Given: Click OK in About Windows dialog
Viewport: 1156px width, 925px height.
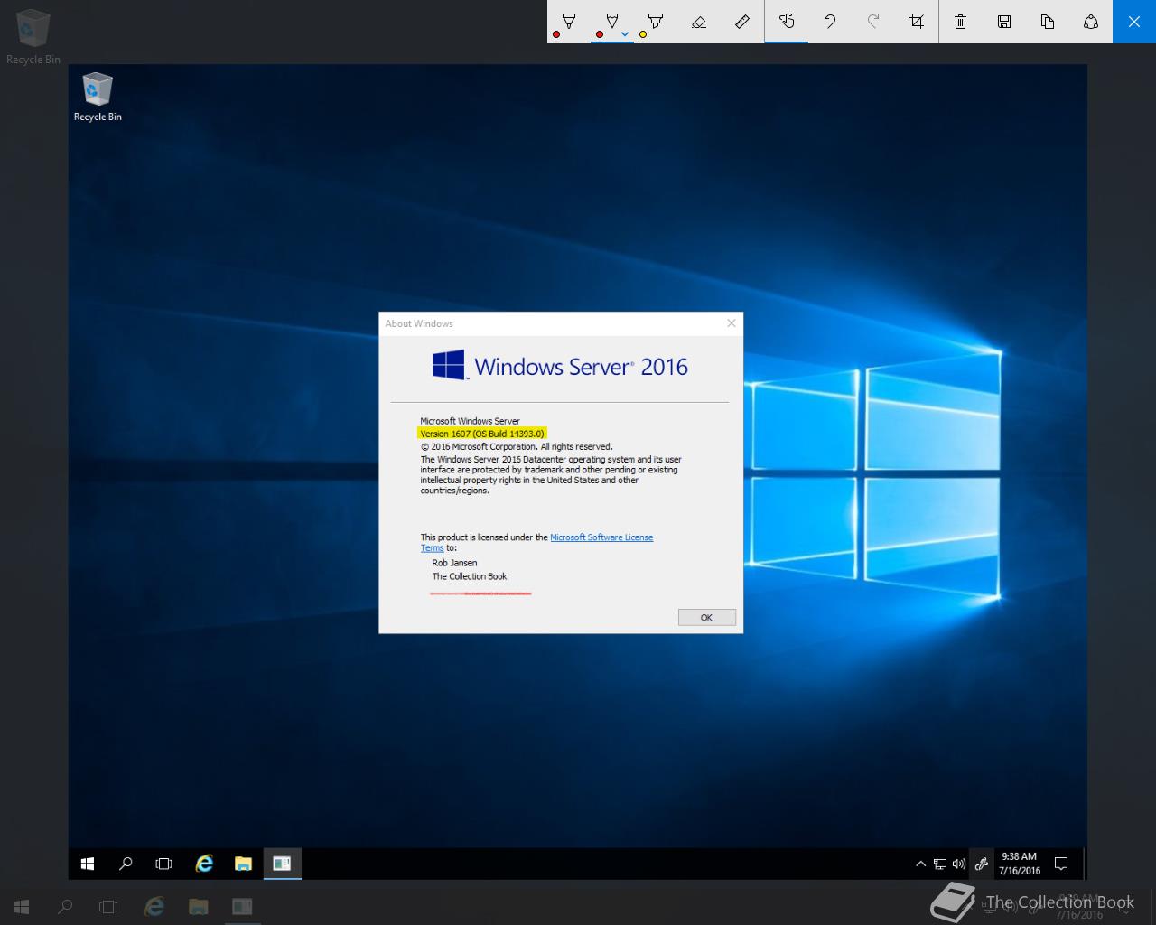Looking at the screenshot, I should pos(707,618).
